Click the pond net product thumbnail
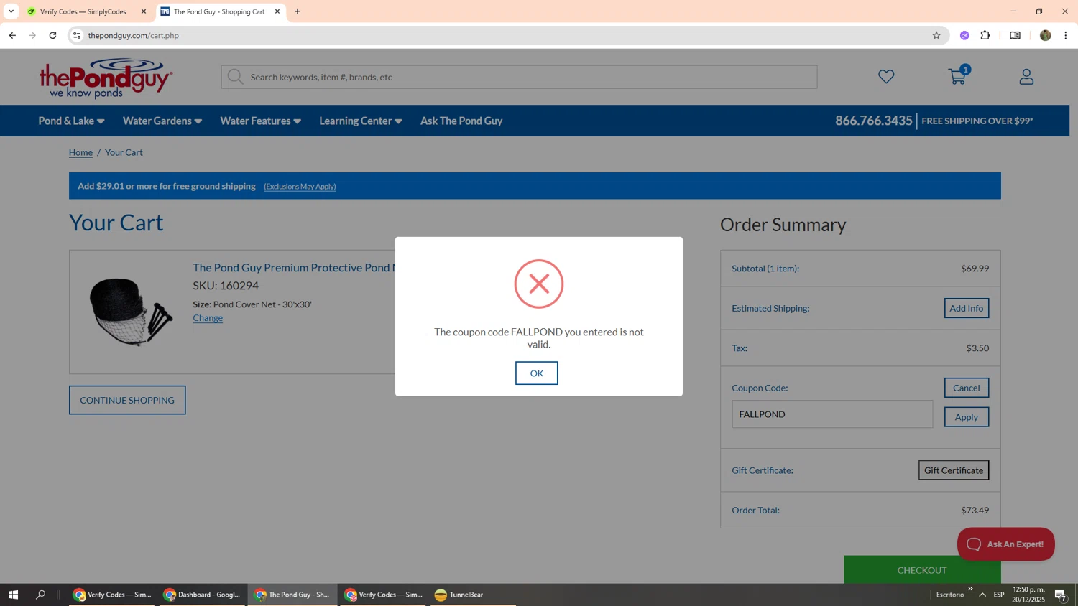Image resolution: width=1078 pixels, height=606 pixels. click(x=130, y=311)
